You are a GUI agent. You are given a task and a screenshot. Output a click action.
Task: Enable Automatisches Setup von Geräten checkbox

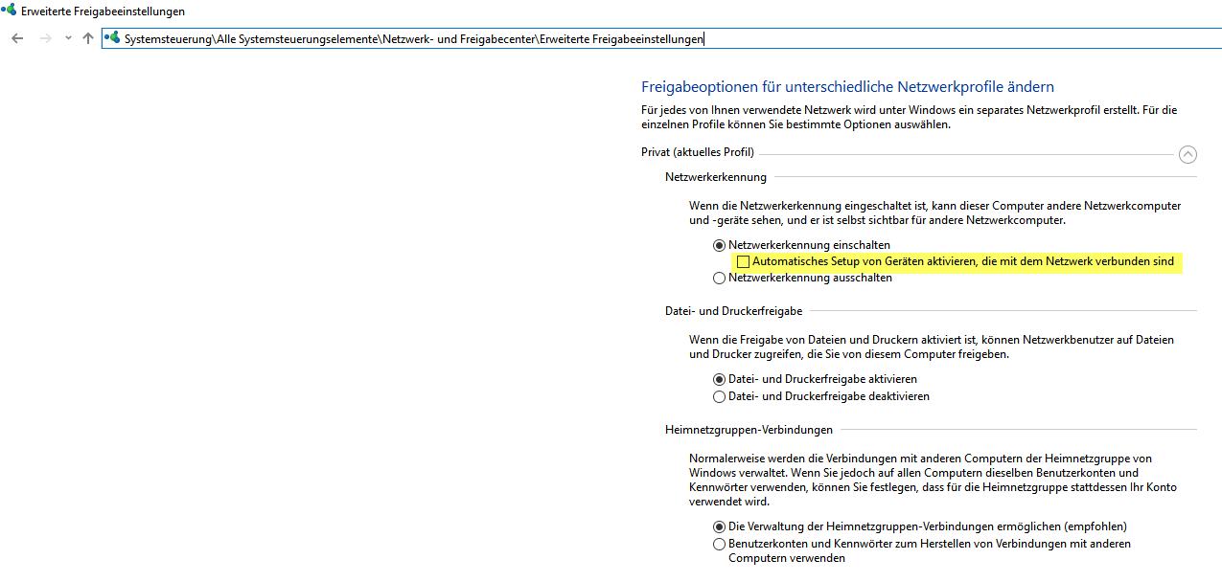pos(743,261)
